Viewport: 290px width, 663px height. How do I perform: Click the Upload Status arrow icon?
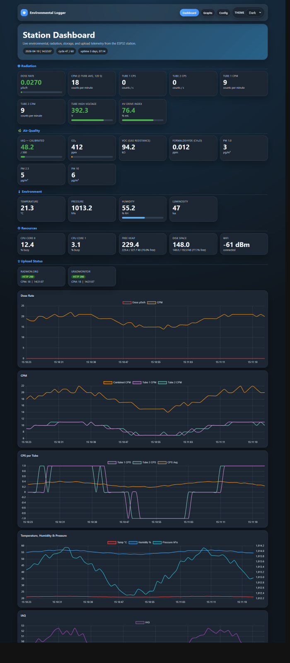point(19,261)
